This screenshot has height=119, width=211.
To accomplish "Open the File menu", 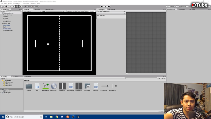I will 2,4.
